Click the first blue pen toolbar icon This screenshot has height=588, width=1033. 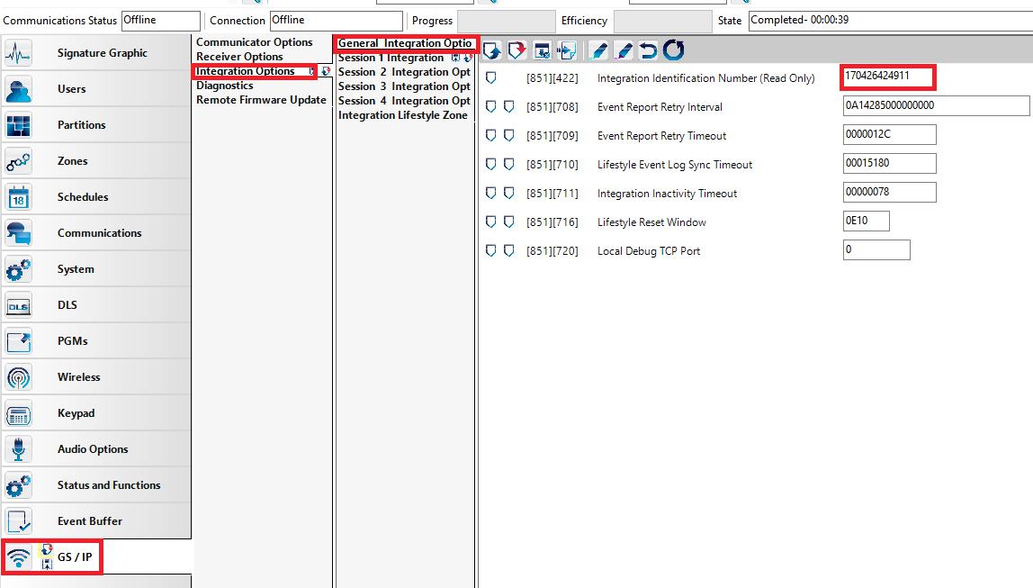tap(598, 50)
